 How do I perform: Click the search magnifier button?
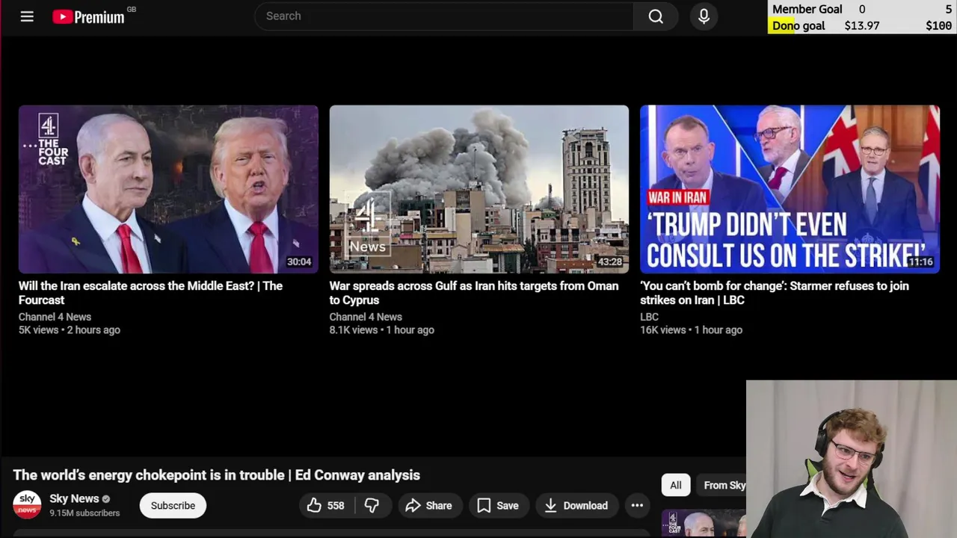pos(656,16)
